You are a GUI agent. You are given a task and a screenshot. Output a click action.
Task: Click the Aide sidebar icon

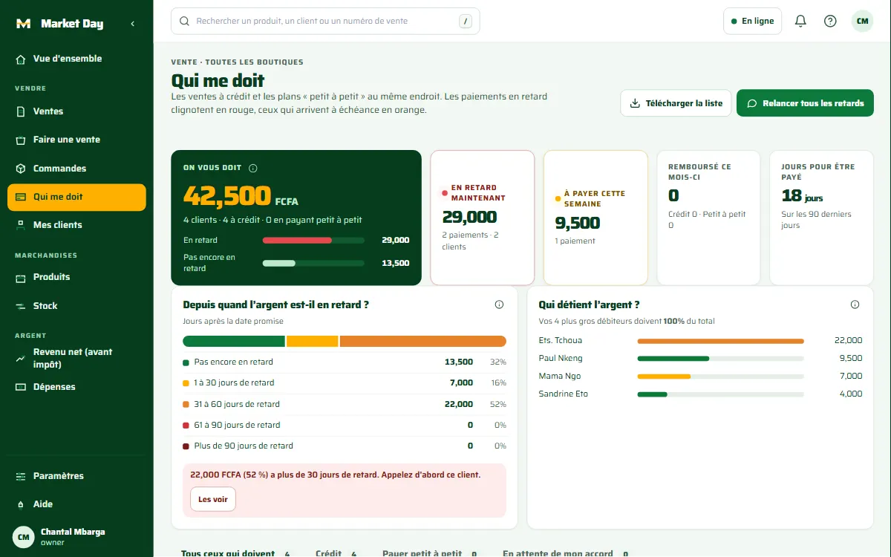pyautogui.click(x=21, y=504)
